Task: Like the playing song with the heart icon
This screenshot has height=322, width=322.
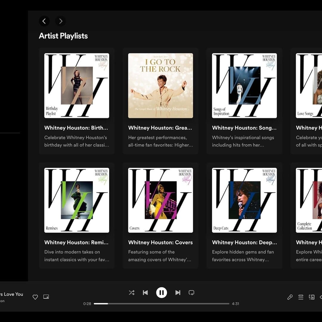Action: coord(35,297)
